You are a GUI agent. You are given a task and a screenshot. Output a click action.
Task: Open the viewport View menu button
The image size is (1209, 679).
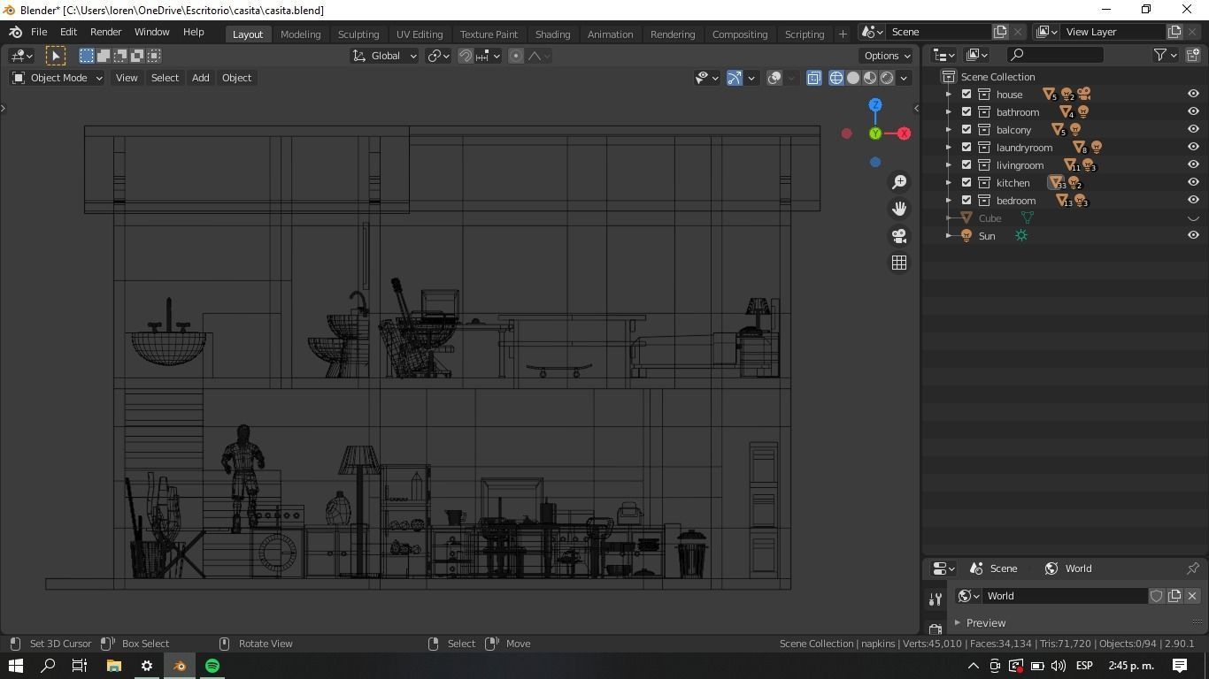tap(127, 78)
